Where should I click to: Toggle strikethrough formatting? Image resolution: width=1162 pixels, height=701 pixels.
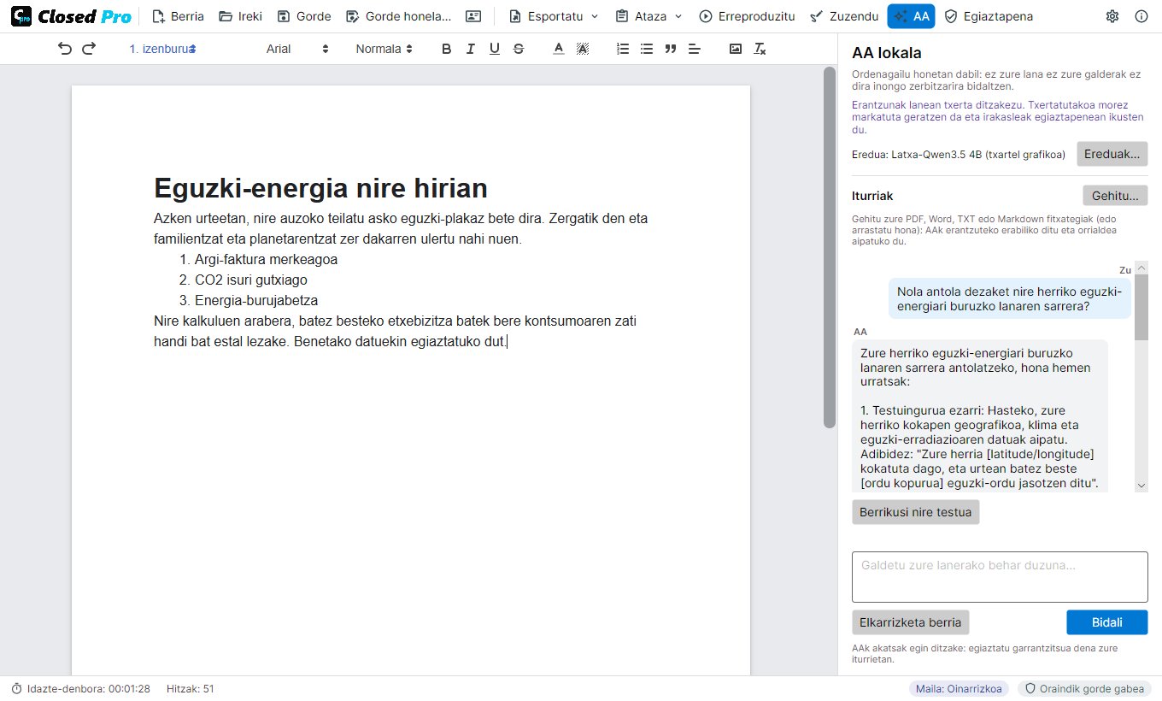coord(518,49)
